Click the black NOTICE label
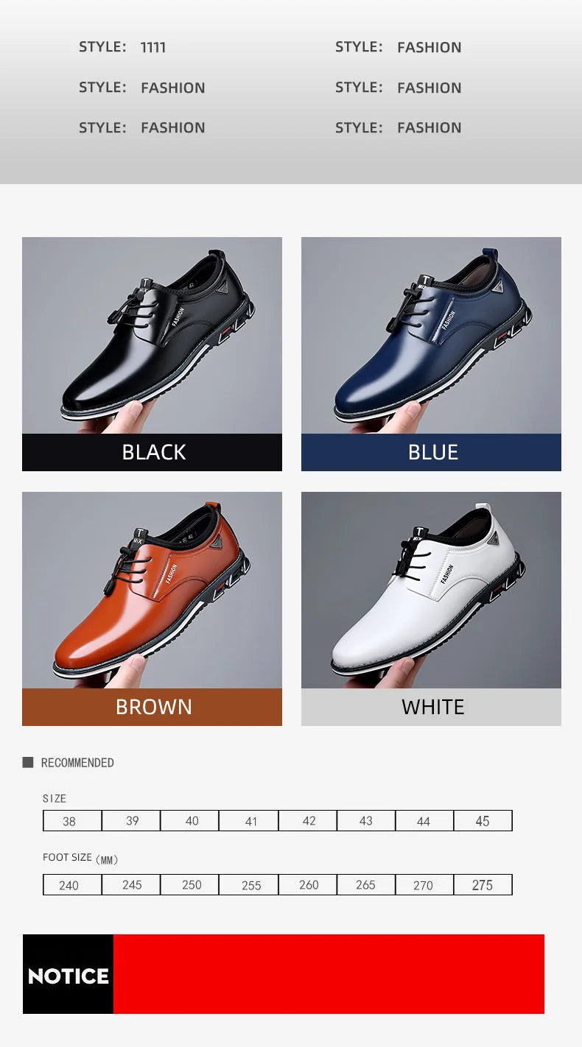Viewport: 582px width, 1047px height. click(68, 974)
